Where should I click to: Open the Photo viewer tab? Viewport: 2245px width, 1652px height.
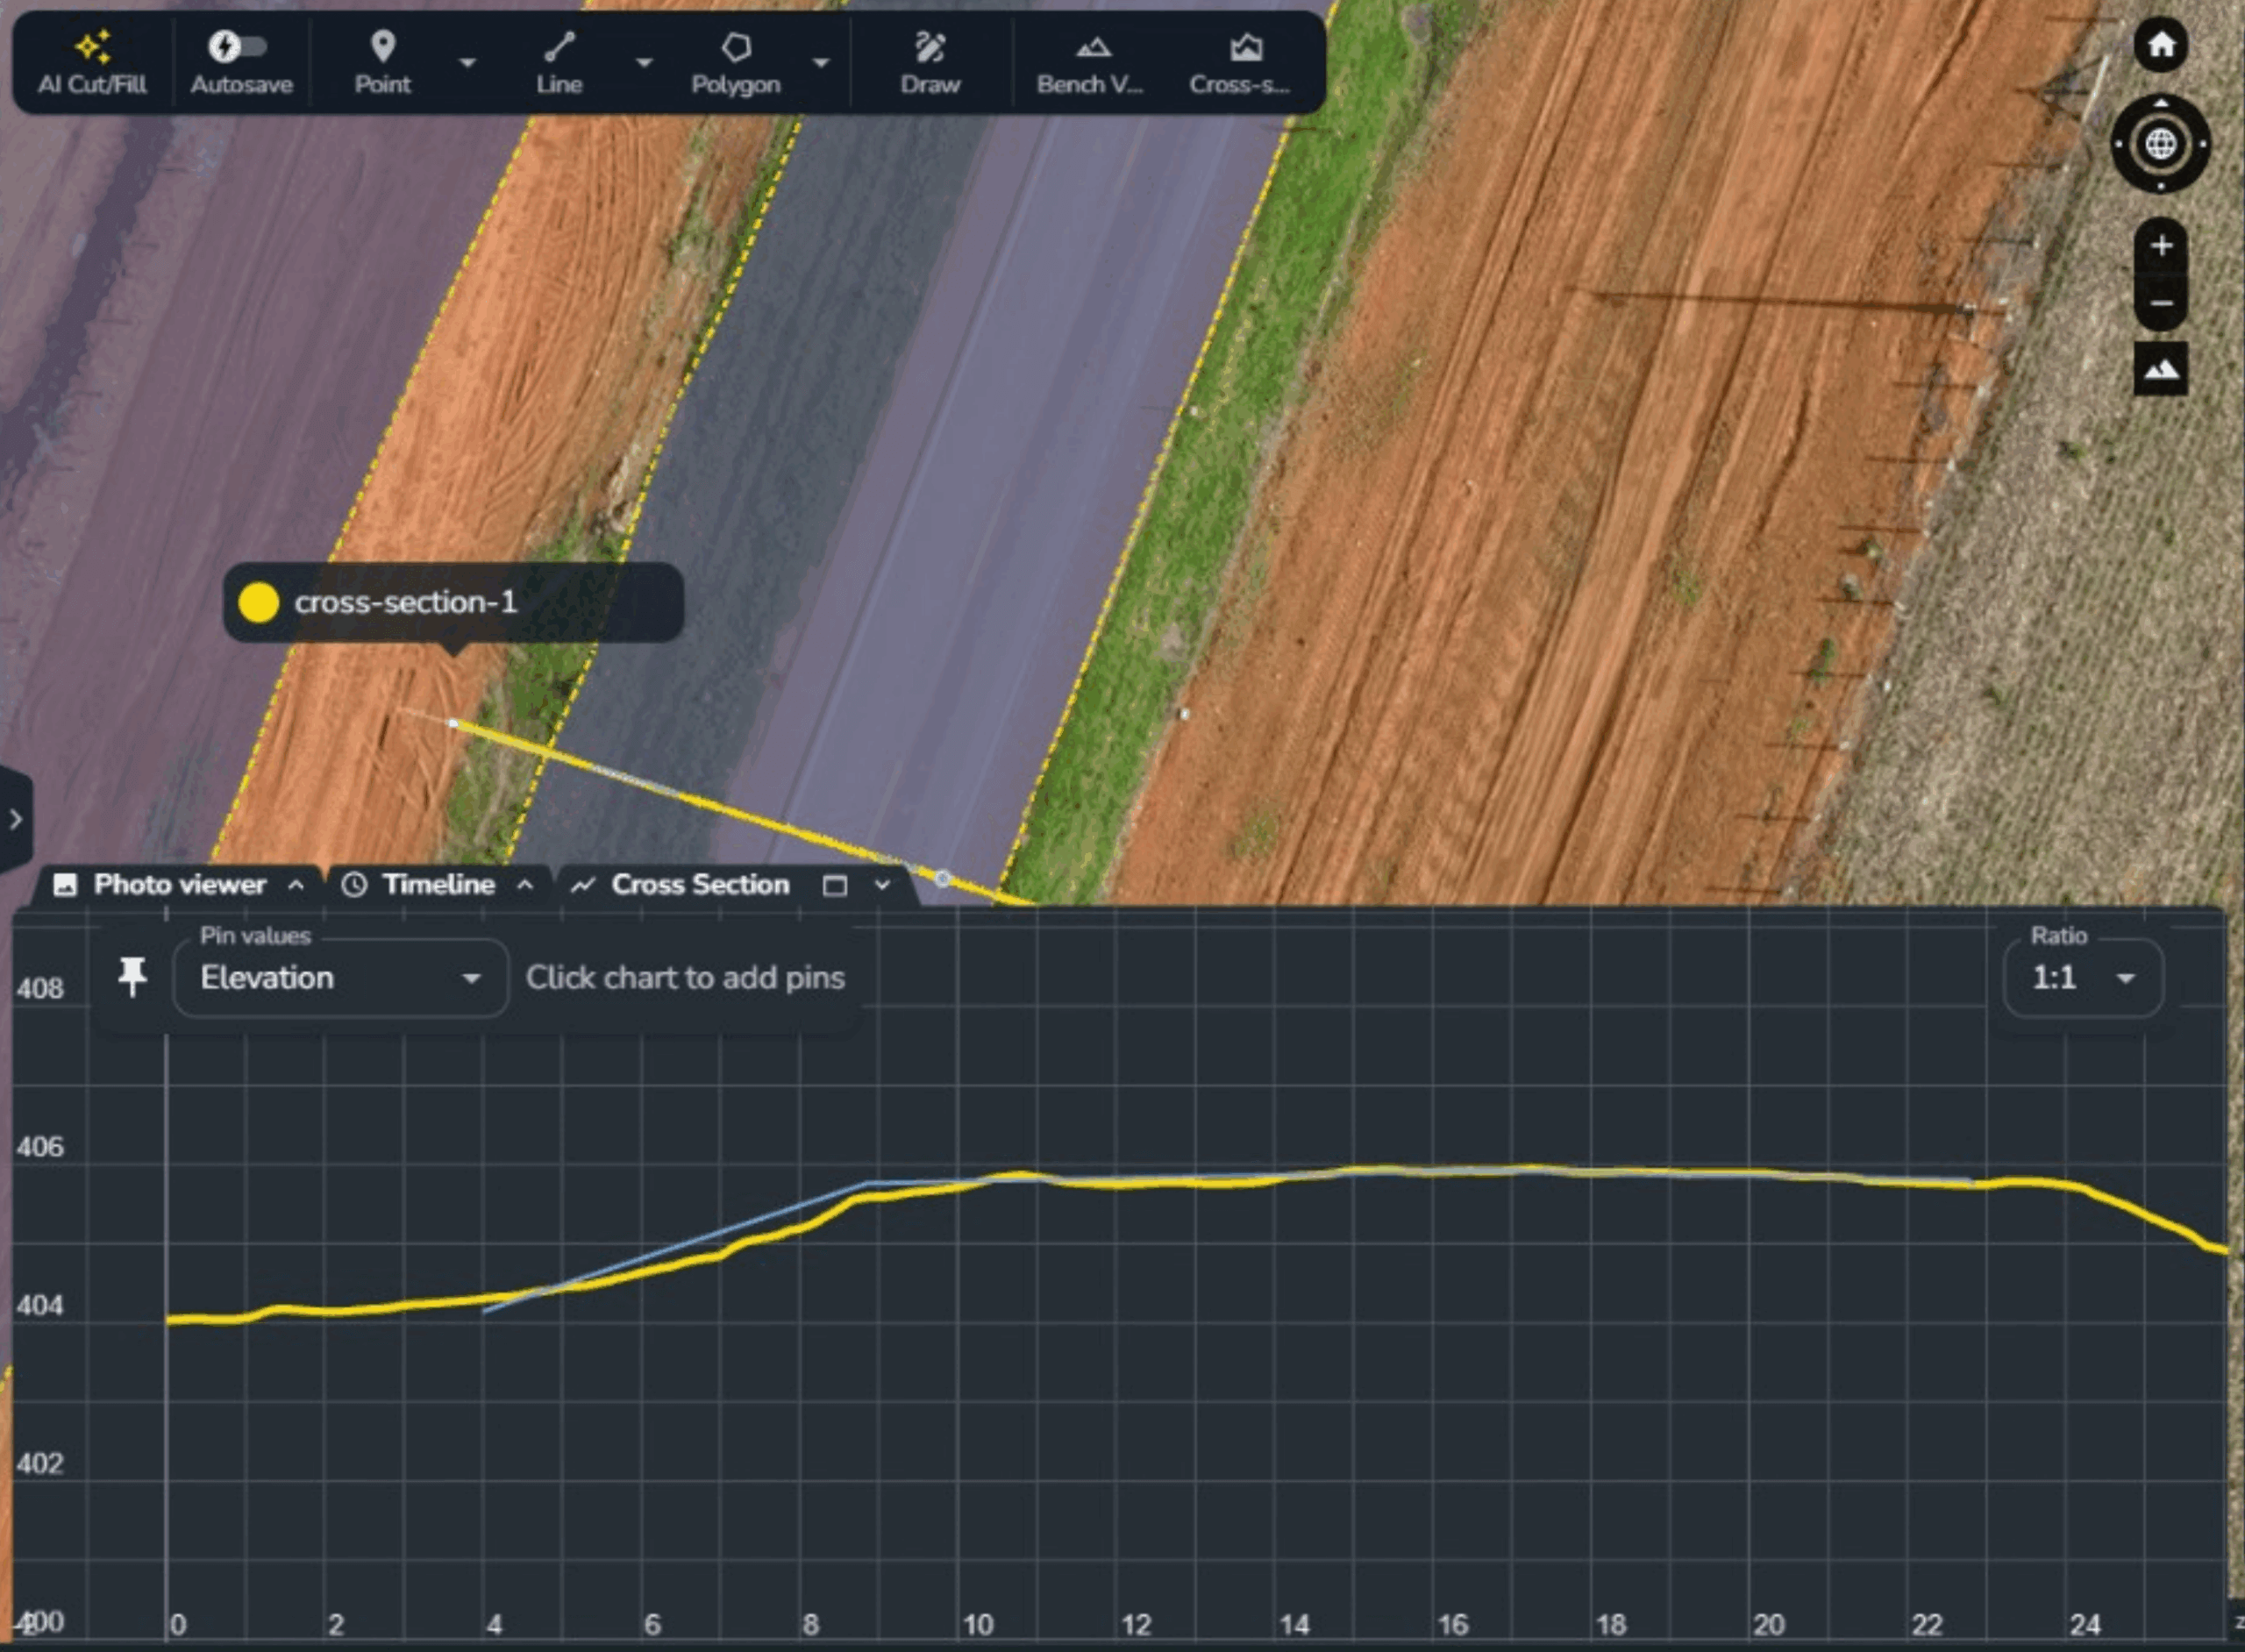point(178,885)
